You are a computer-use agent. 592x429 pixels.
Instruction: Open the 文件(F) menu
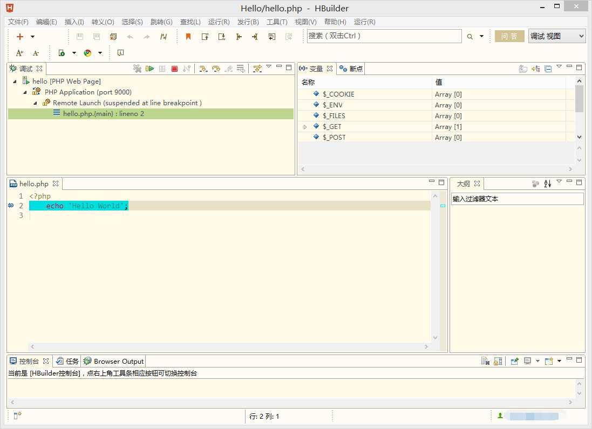(x=18, y=22)
